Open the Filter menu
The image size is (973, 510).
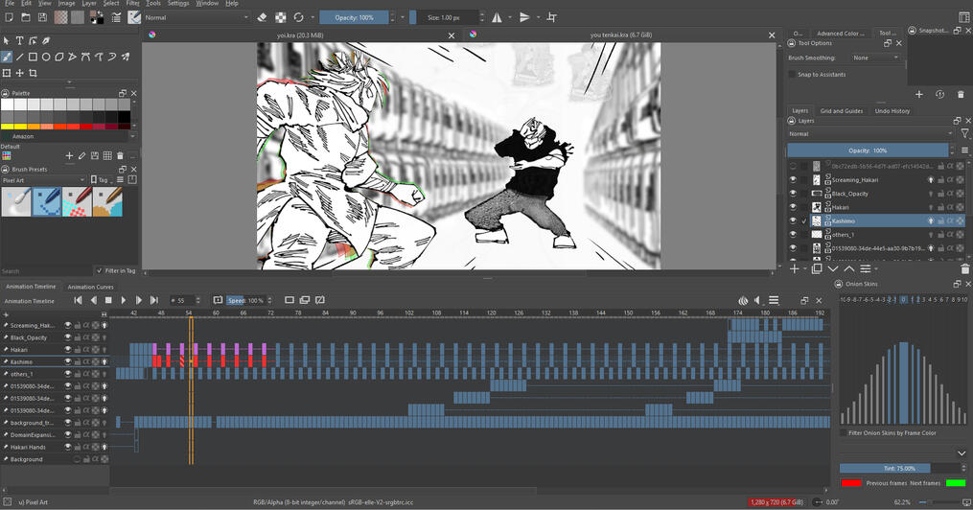tap(132, 4)
